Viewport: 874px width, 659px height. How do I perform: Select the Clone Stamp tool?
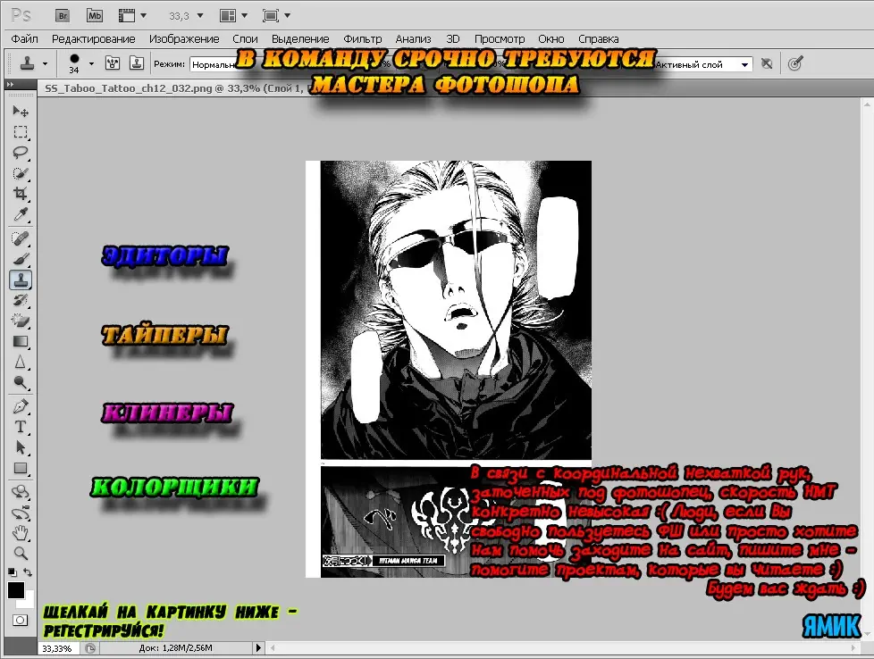21,279
